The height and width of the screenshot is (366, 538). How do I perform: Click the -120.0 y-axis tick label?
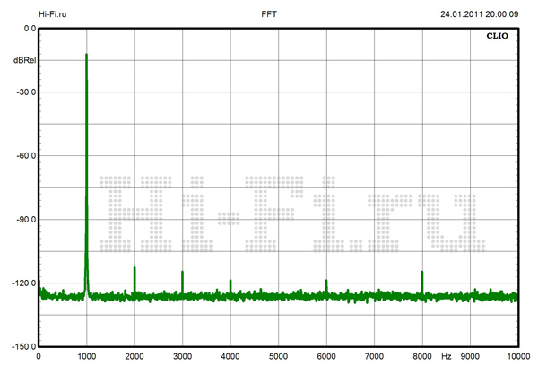pos(22,283)
